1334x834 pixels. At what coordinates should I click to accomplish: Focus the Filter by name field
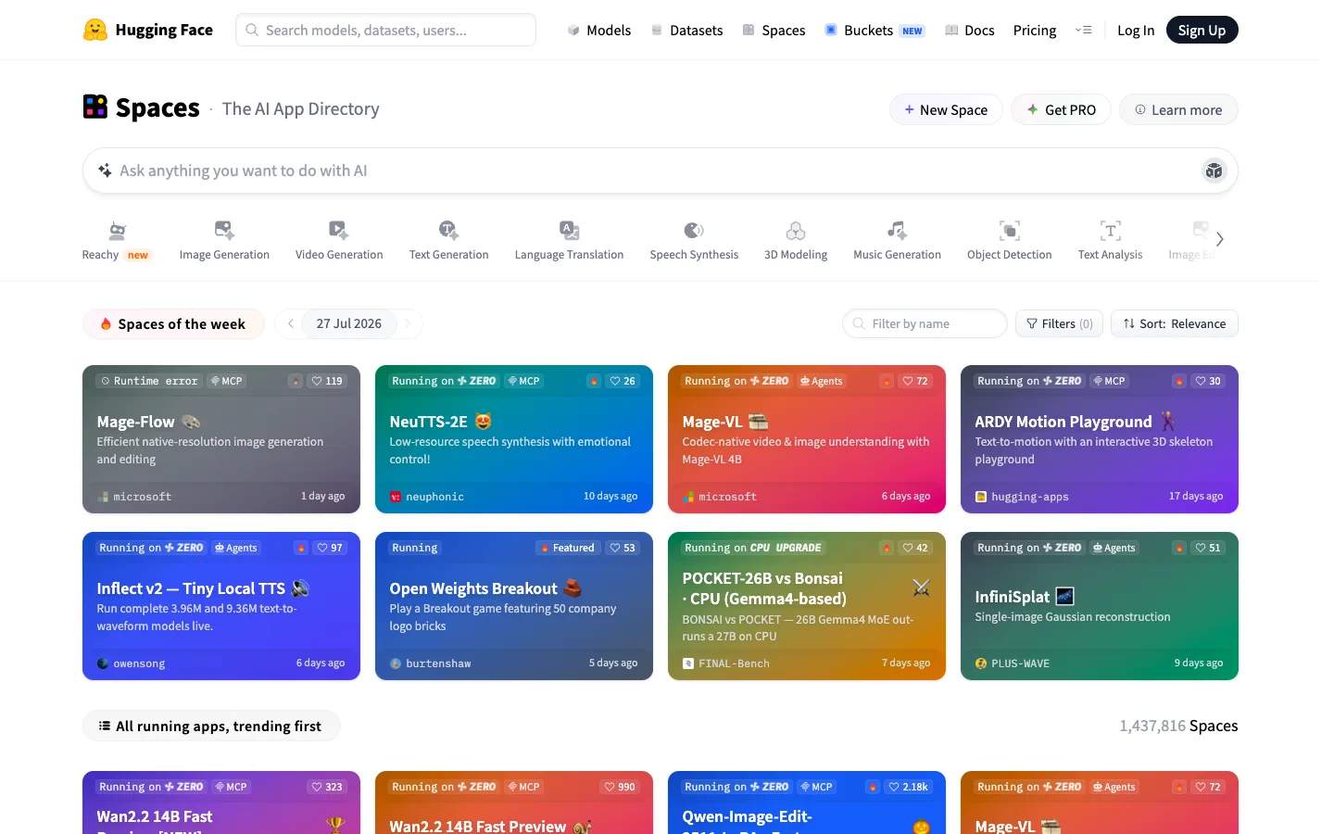coord(925,323)
